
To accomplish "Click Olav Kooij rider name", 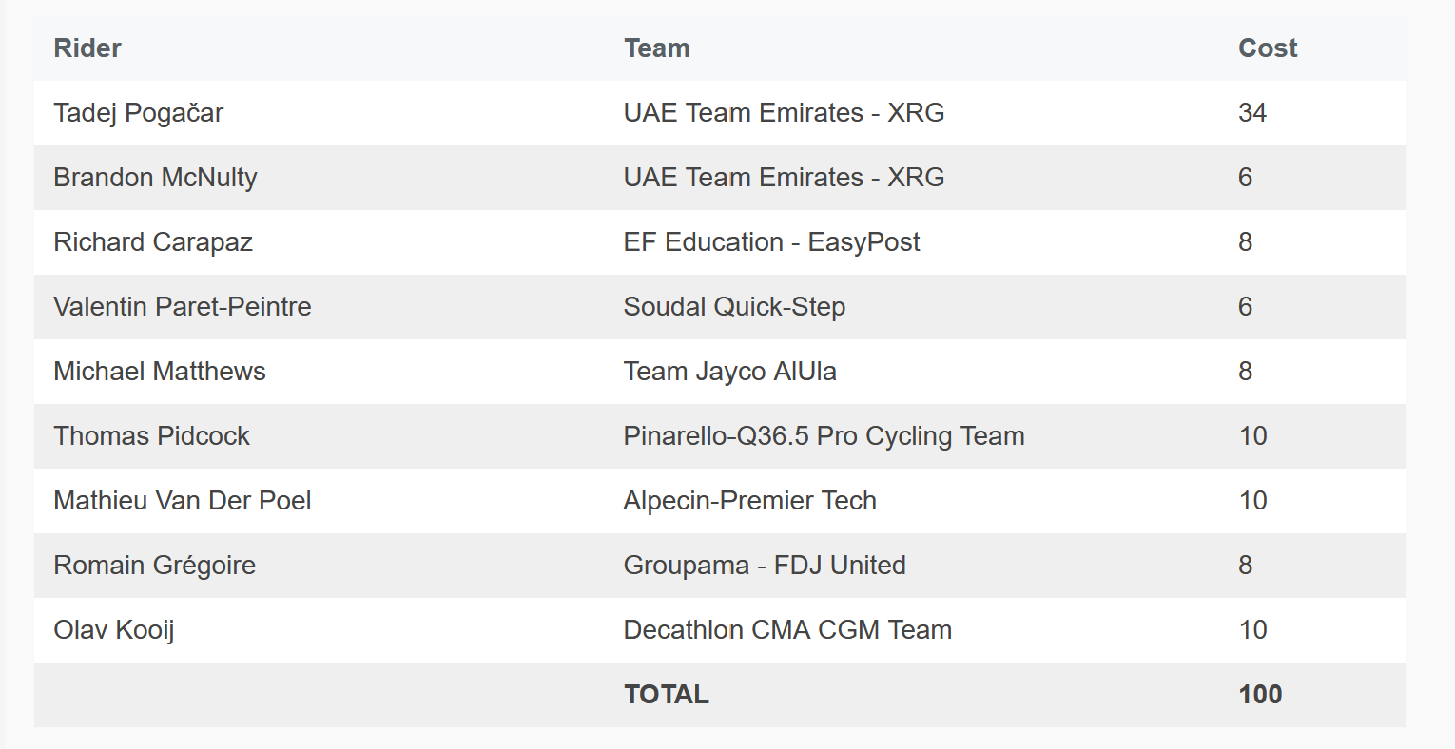I will pos(114,630).
